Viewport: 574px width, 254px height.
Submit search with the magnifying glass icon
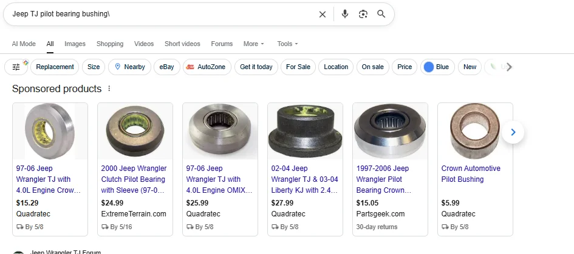tap(381, 14)
